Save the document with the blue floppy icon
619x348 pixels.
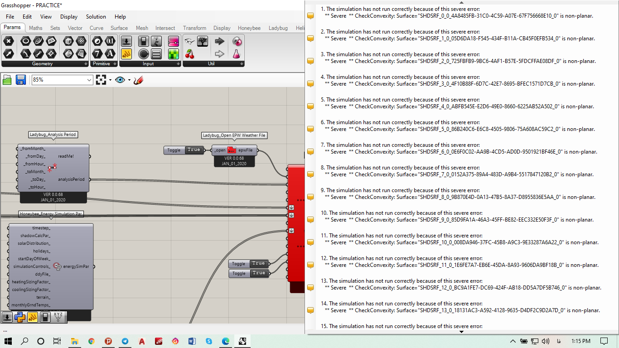pos(21,80)
